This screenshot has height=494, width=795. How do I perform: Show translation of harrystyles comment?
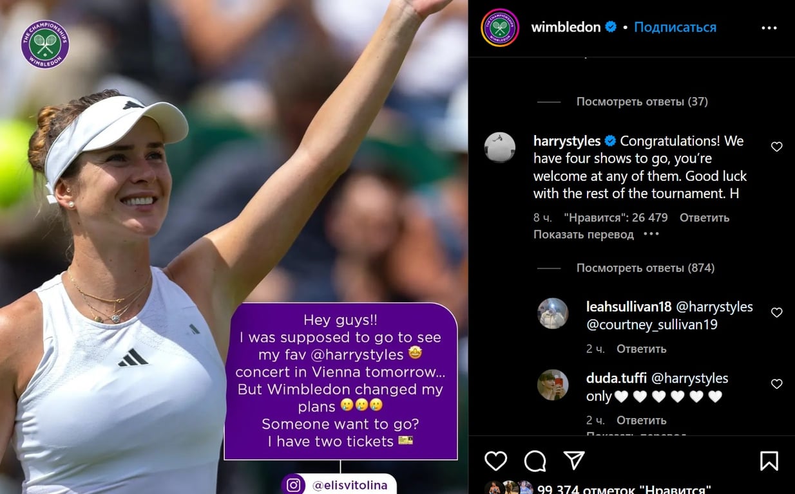click(584, 234)
